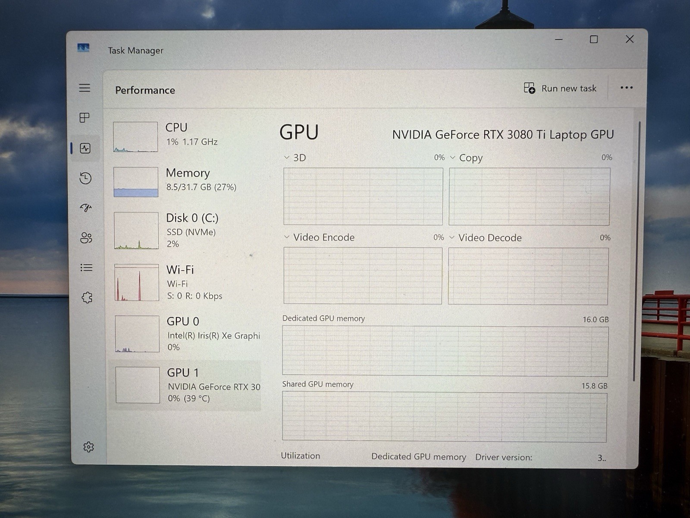The width and height of the screenshot is (690, 518).
Task: Click the Wi-Fi throughput graph thumbnail
Action: (x=137, y=283)
